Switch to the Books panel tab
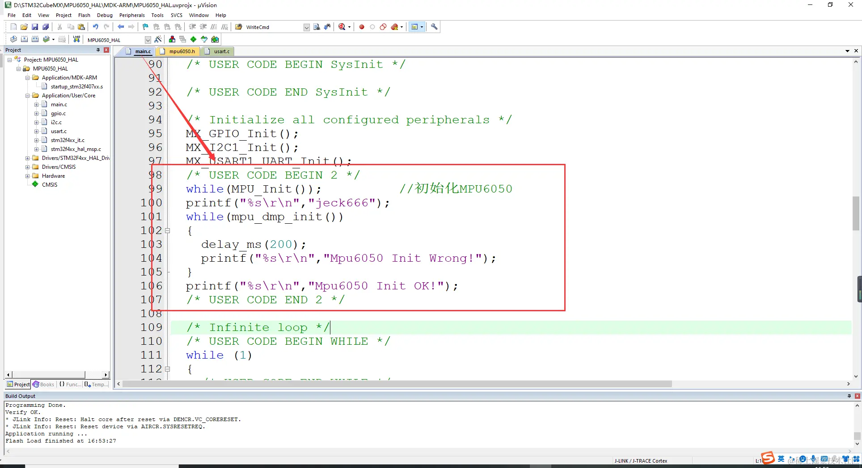Screen dimensions: 862x468 [43, 384]
